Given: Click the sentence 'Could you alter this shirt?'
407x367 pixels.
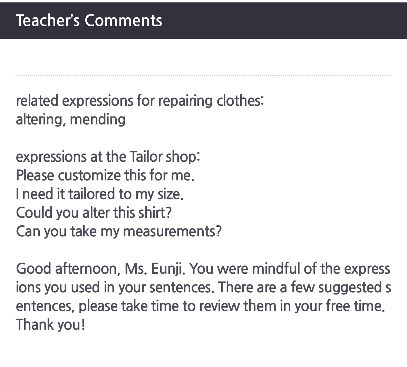Looking at the screenshot, I should pos(94,213).
